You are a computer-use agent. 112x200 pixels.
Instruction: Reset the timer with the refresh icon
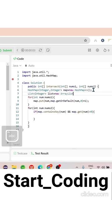point(40,50)
